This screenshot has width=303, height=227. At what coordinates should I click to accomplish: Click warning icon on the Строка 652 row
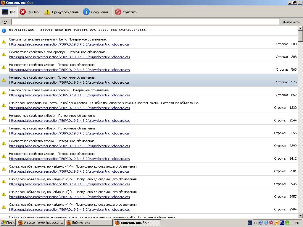coord(4,93)
